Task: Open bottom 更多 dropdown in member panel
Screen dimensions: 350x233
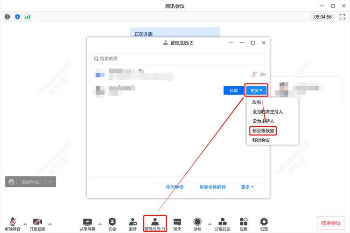Action: pos(247,187)
